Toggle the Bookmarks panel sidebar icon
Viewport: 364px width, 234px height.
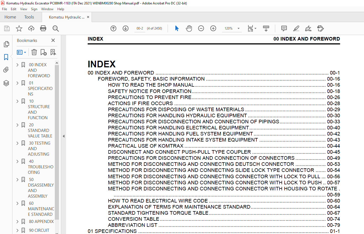point(6,57)
